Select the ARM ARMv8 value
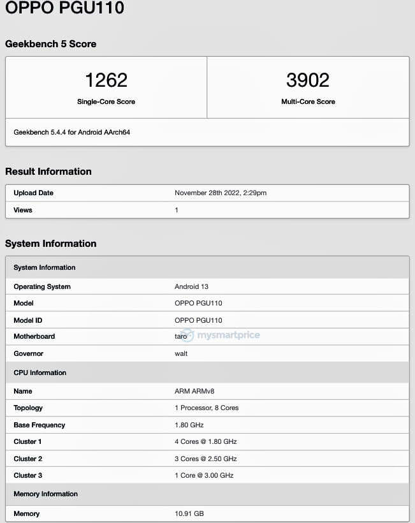Screen dimensions: 415x523 tap(194, 391)
